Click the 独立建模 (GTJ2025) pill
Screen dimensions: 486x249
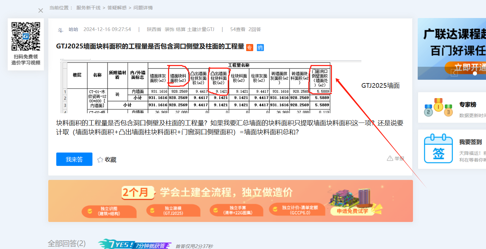173,211
